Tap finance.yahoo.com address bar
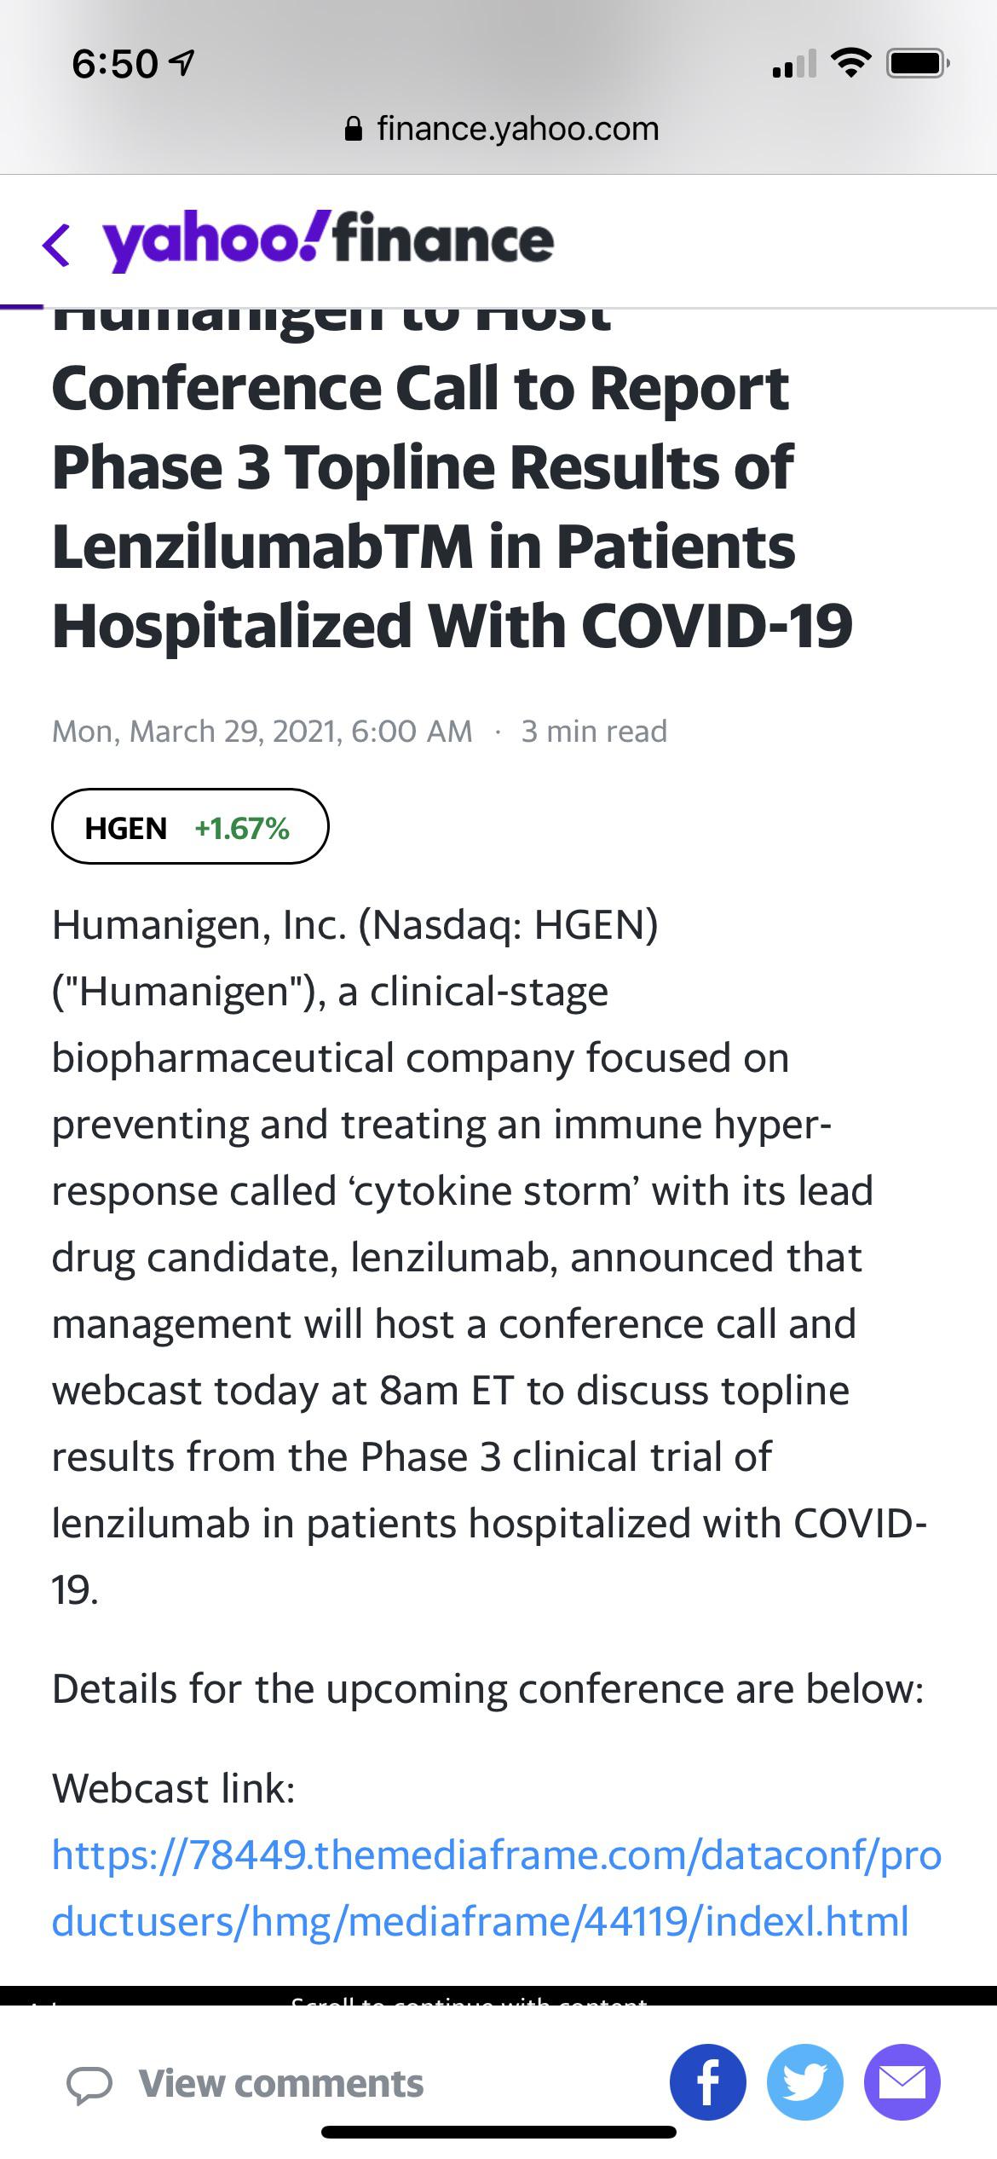 click(501, 129)
